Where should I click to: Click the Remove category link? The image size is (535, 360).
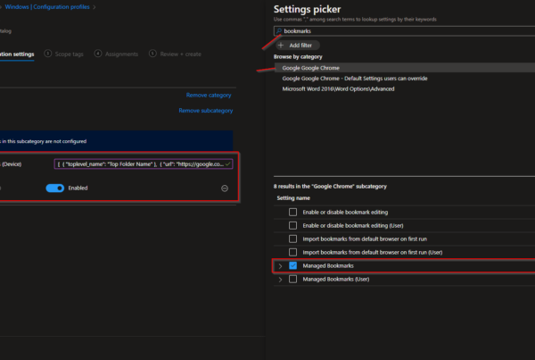(x=209, y=95)
